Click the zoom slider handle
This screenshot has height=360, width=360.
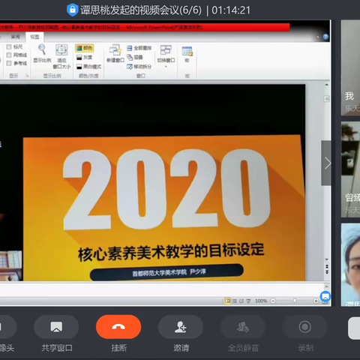(x=295, y=301)
